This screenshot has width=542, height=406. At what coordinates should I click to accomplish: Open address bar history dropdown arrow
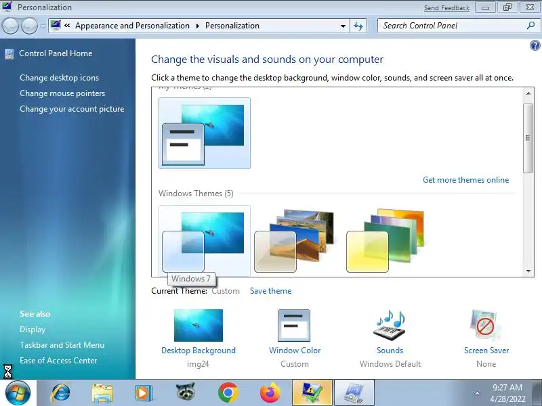point(343,26)
